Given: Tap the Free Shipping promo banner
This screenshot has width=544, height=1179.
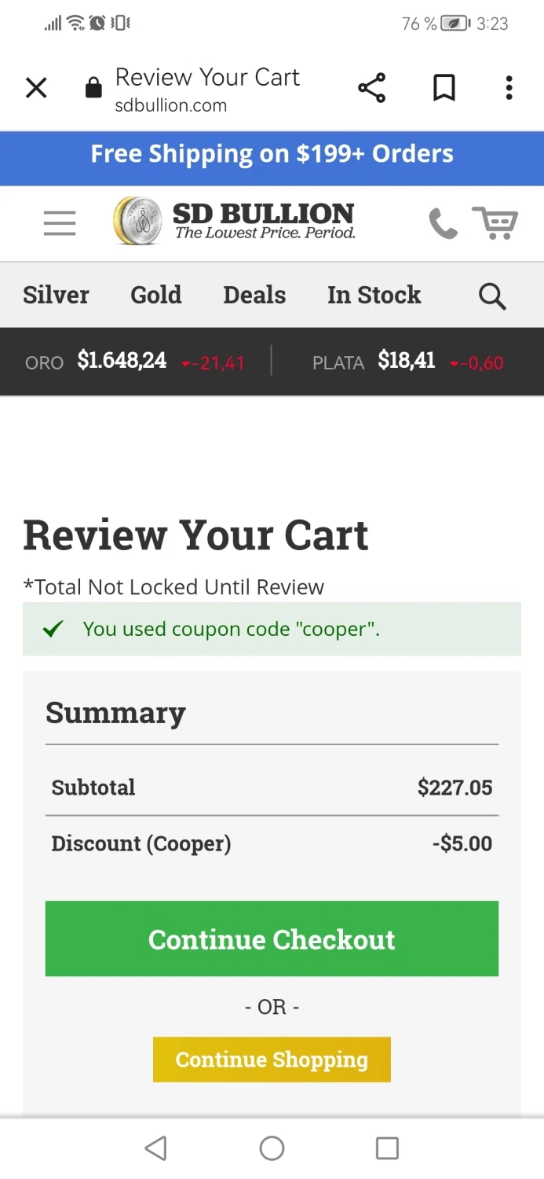Looking at the screenshot, I should (272, 154).
